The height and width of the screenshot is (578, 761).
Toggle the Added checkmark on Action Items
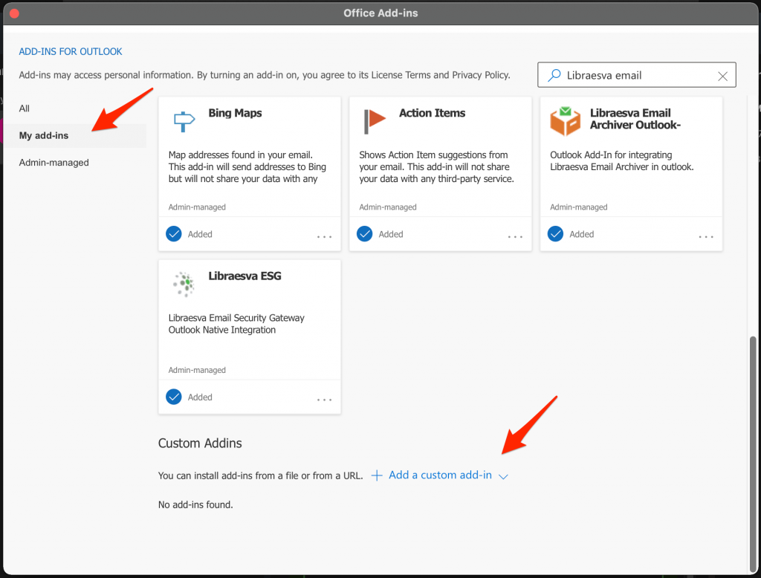tap(364, 234)
